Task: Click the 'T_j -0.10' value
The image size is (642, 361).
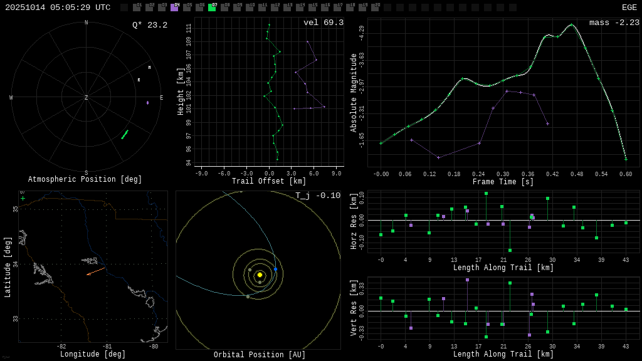Action: coord(318,196)
